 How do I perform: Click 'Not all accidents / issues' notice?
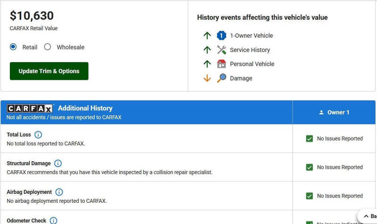coord(64,117)
